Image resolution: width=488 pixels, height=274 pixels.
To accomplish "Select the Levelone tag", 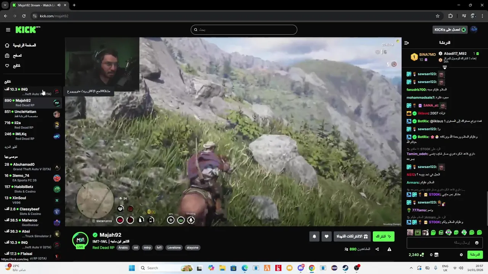I will click(174, 248).
